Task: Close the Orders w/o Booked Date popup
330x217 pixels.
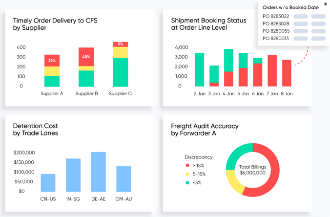Action: (x=326, y=4)
